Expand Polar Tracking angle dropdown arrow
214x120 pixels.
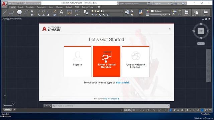151,110
